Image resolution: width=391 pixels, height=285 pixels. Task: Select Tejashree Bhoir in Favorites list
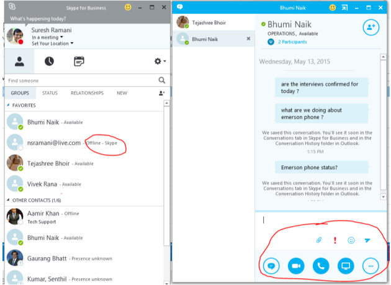[85, 164]
